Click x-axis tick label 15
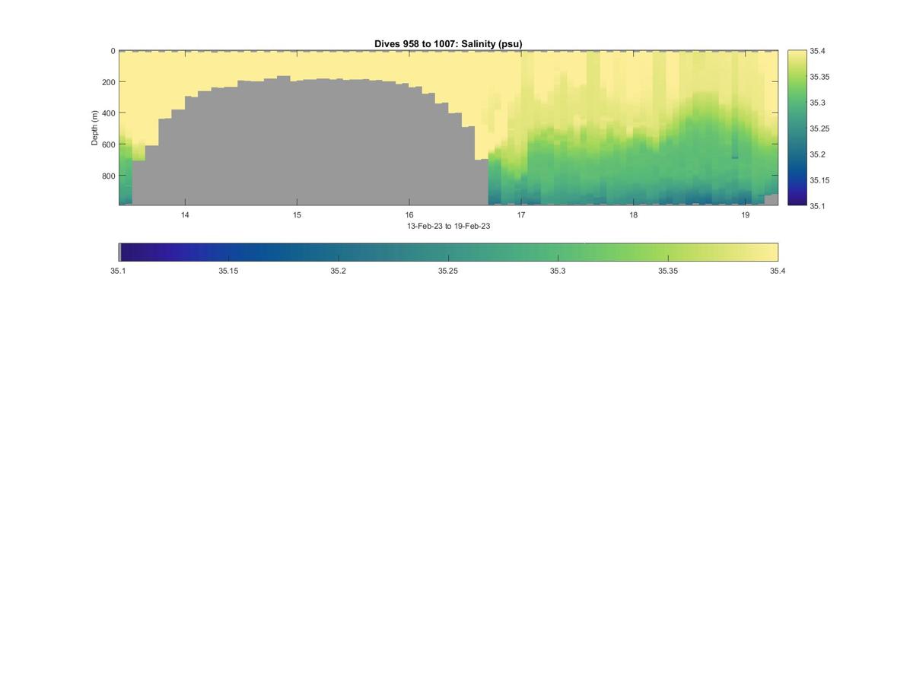 297,215
